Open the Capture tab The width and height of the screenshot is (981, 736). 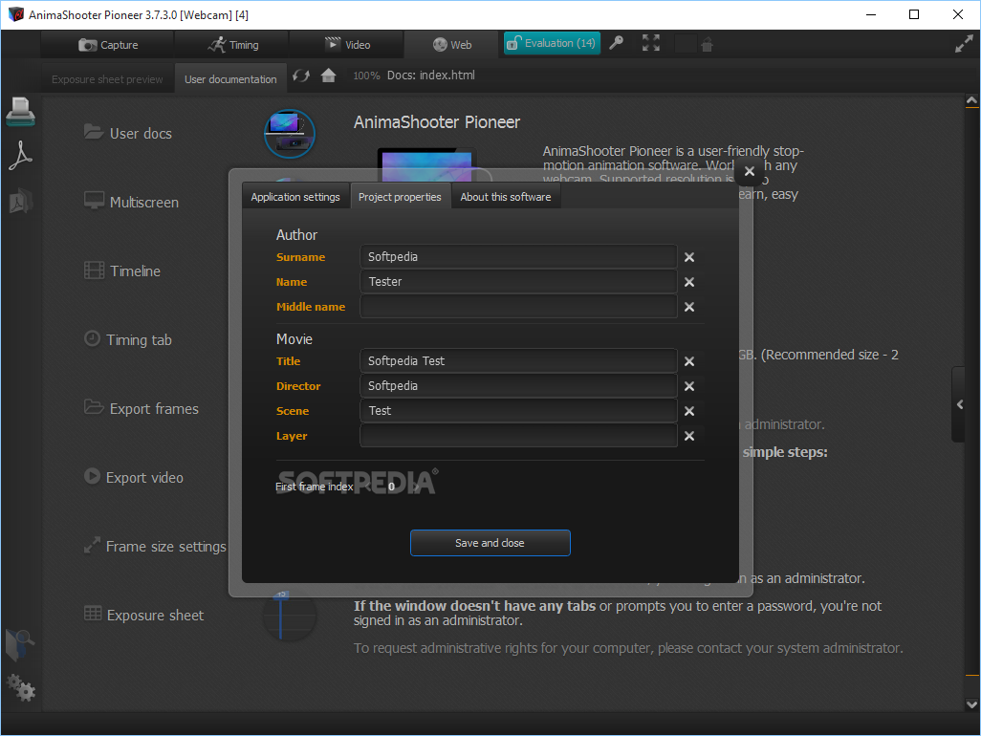tap(108, 44)
